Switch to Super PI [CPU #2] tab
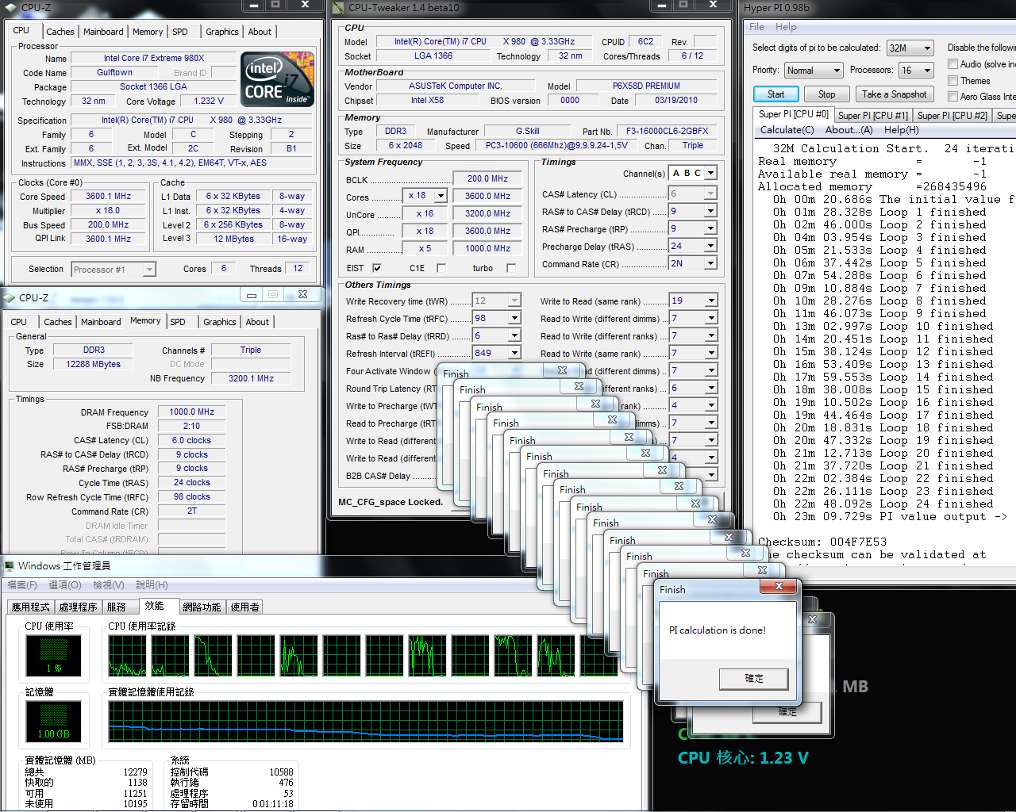Viewport: 1016px width, 812px height. (x=952, y=116)
